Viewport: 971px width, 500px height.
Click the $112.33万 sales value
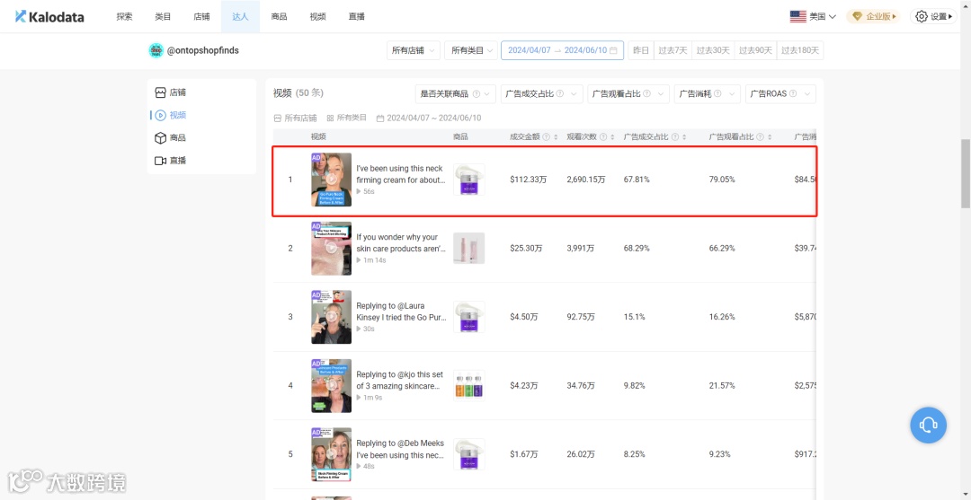coord(528,180)
